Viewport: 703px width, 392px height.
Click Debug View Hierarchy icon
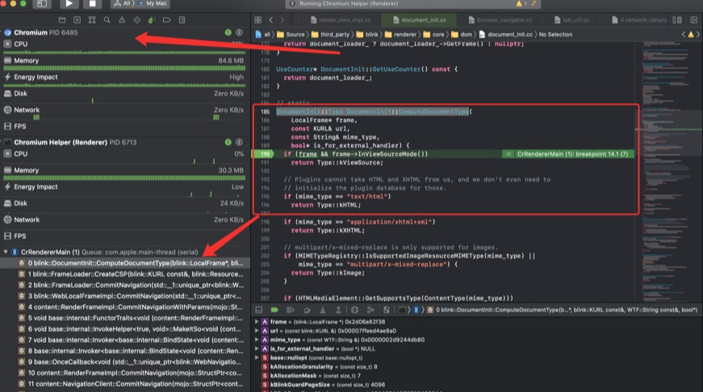coord(354,310)
